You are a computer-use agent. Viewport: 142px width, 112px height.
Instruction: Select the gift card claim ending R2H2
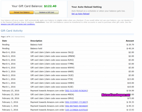coord(52,60)
